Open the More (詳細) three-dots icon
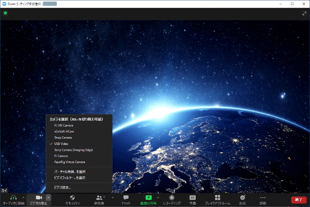Viewport: 310px width, 207px height. 263,198
